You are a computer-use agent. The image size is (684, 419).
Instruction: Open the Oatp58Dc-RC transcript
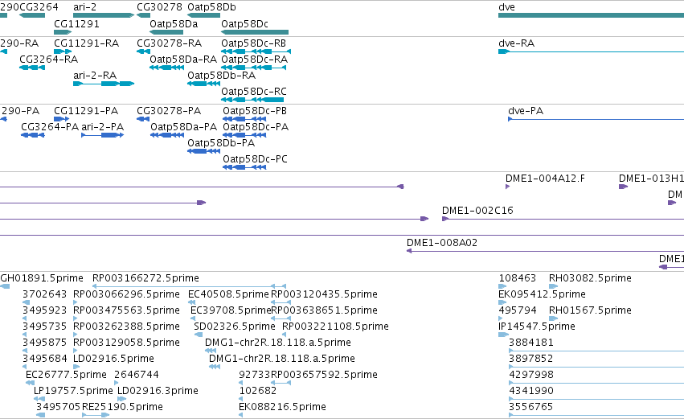pos(254,92)
